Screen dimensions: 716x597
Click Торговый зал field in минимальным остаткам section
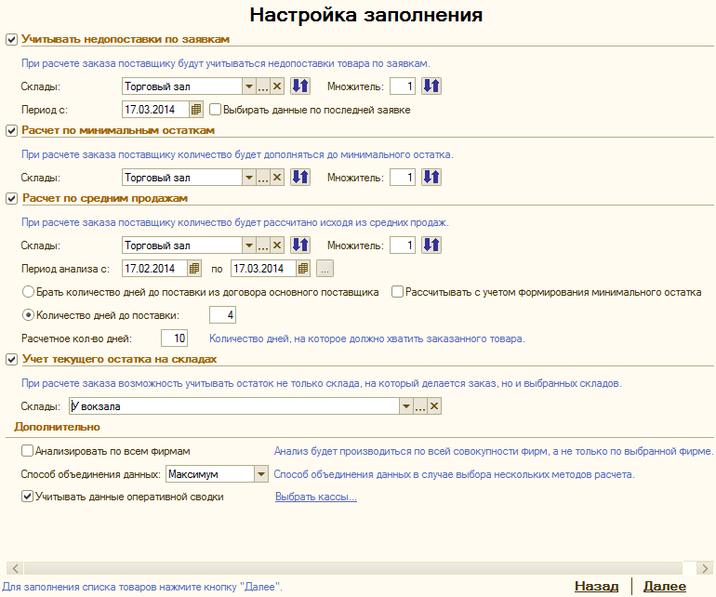click(x=181, y=178)
